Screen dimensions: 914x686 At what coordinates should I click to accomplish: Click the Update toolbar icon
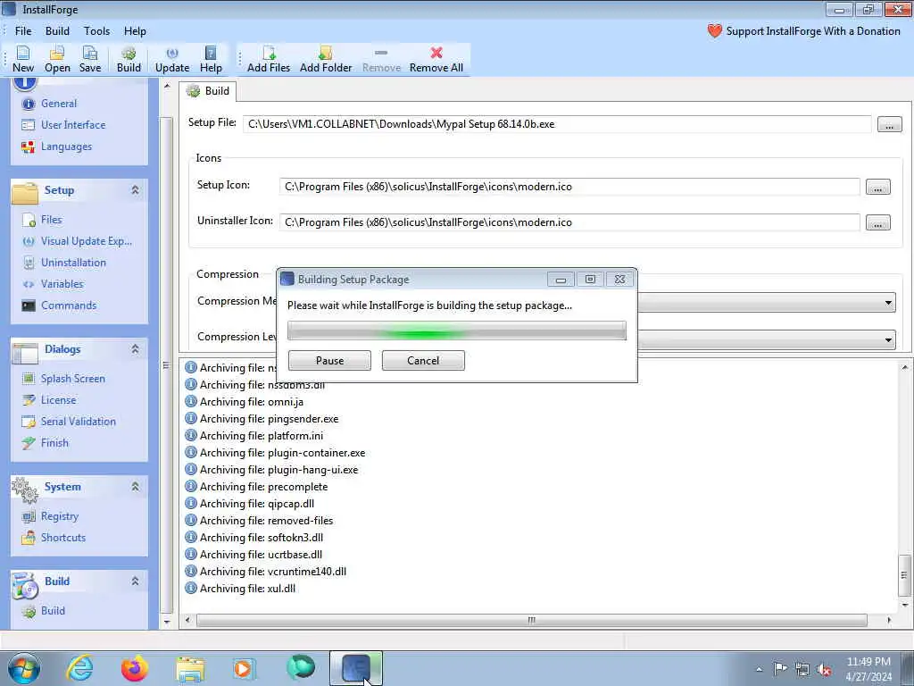(x=172, y=60)
